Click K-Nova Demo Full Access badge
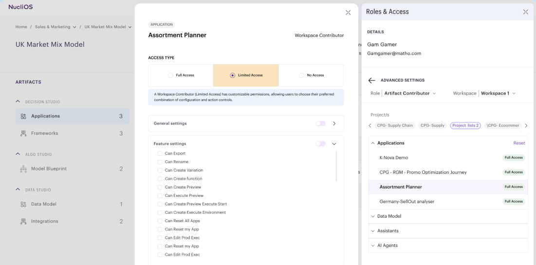 pyautogui.click(x=514, y=158)
